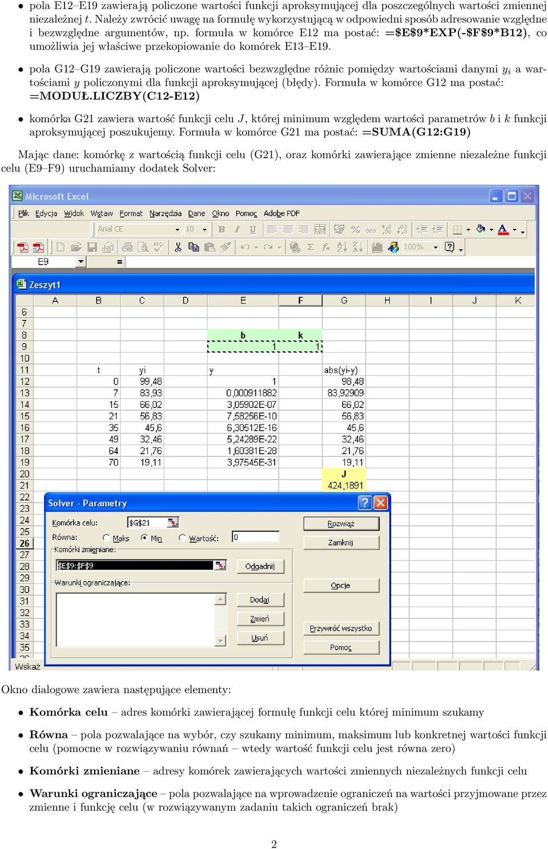
Task: Click the Usuń button in Solver
Action: (x=260, y=638)
